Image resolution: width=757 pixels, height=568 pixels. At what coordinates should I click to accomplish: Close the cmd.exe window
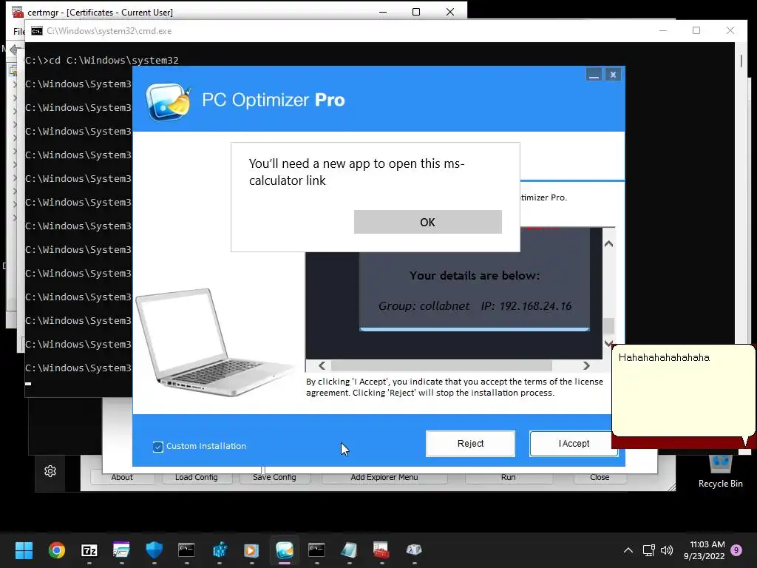click(x=730, y=30)
